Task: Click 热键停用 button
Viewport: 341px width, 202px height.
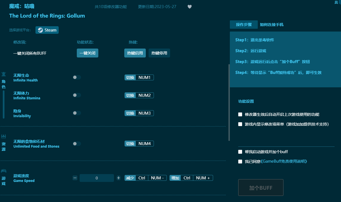Action: [x=159, y=53]
